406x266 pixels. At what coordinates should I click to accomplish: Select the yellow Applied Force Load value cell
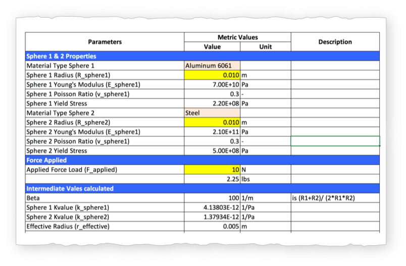coord(212,170)
